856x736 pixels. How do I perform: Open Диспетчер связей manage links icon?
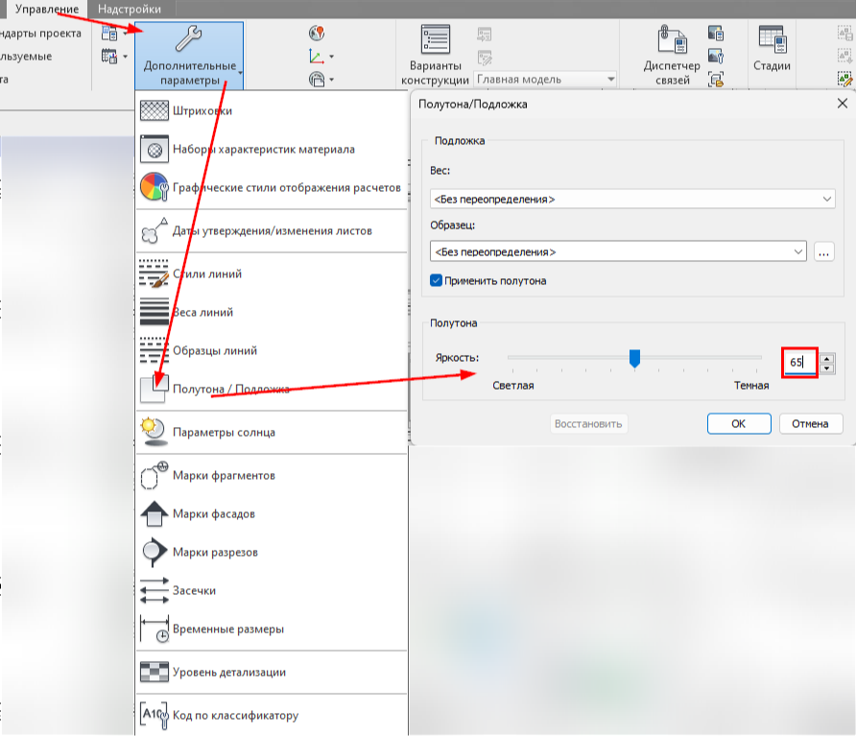coord(672,39)
